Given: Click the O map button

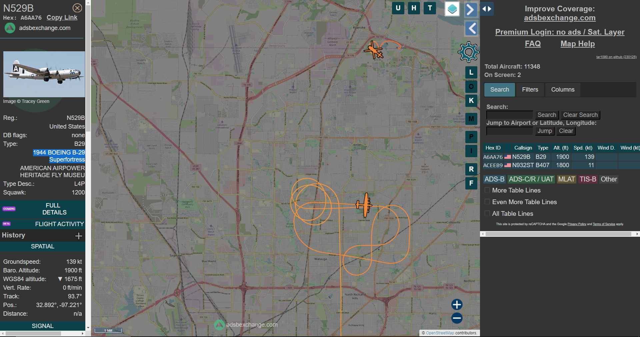Looking at the screenshot, I should tap(471, 87).
